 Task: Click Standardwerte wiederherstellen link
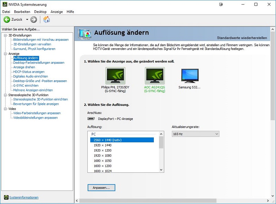242,38
